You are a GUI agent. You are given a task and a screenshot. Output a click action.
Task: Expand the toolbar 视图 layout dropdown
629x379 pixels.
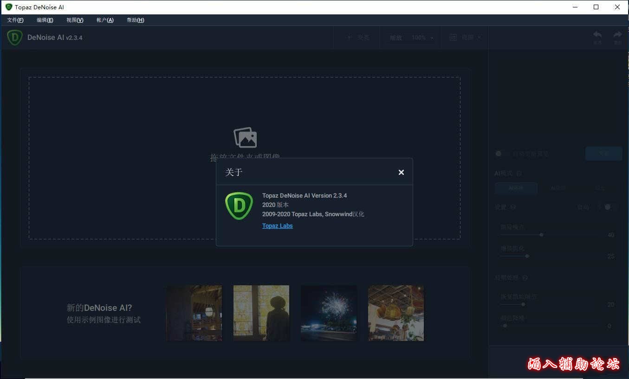point(465,38)
